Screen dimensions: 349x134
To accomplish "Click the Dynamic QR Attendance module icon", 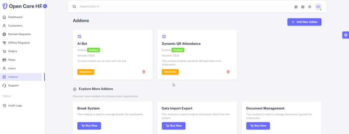I will [164, 36].
